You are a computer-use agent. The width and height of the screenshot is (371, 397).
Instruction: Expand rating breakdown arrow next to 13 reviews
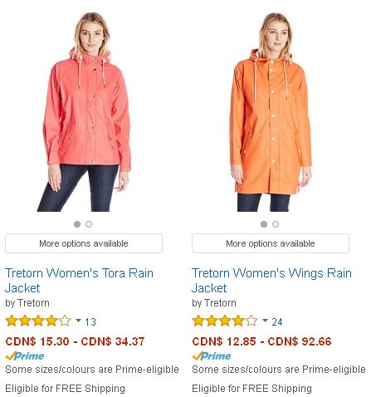pyautogui.click(x=78, y=321)
